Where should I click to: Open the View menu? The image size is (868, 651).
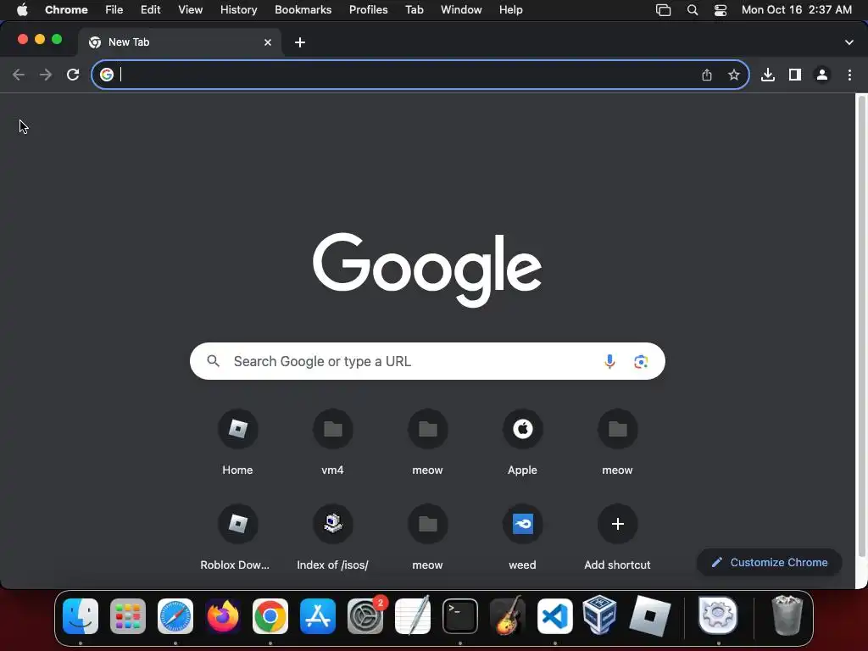click(x=191, y=10)
